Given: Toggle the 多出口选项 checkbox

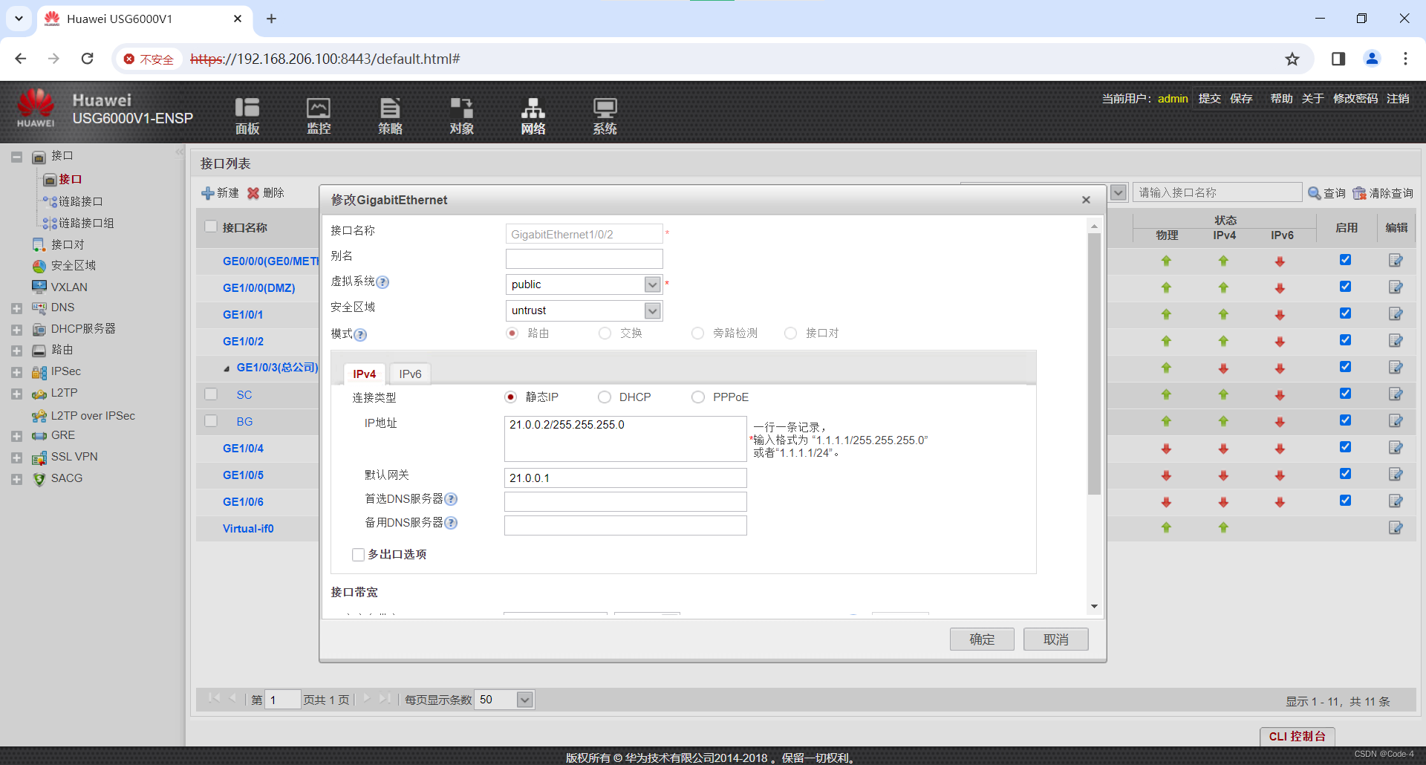Looking at the screenshot, I should point(359,555).
